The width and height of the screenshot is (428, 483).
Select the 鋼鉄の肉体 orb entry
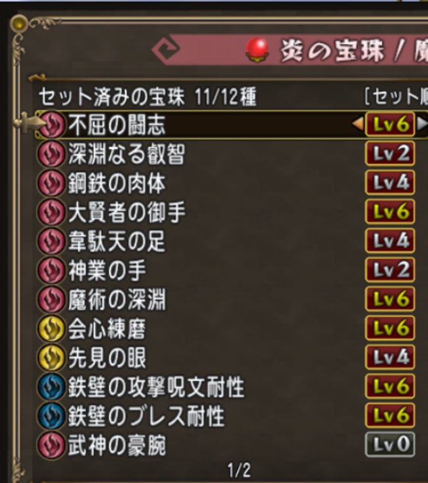pyautogui.click(x=232, y=183)
